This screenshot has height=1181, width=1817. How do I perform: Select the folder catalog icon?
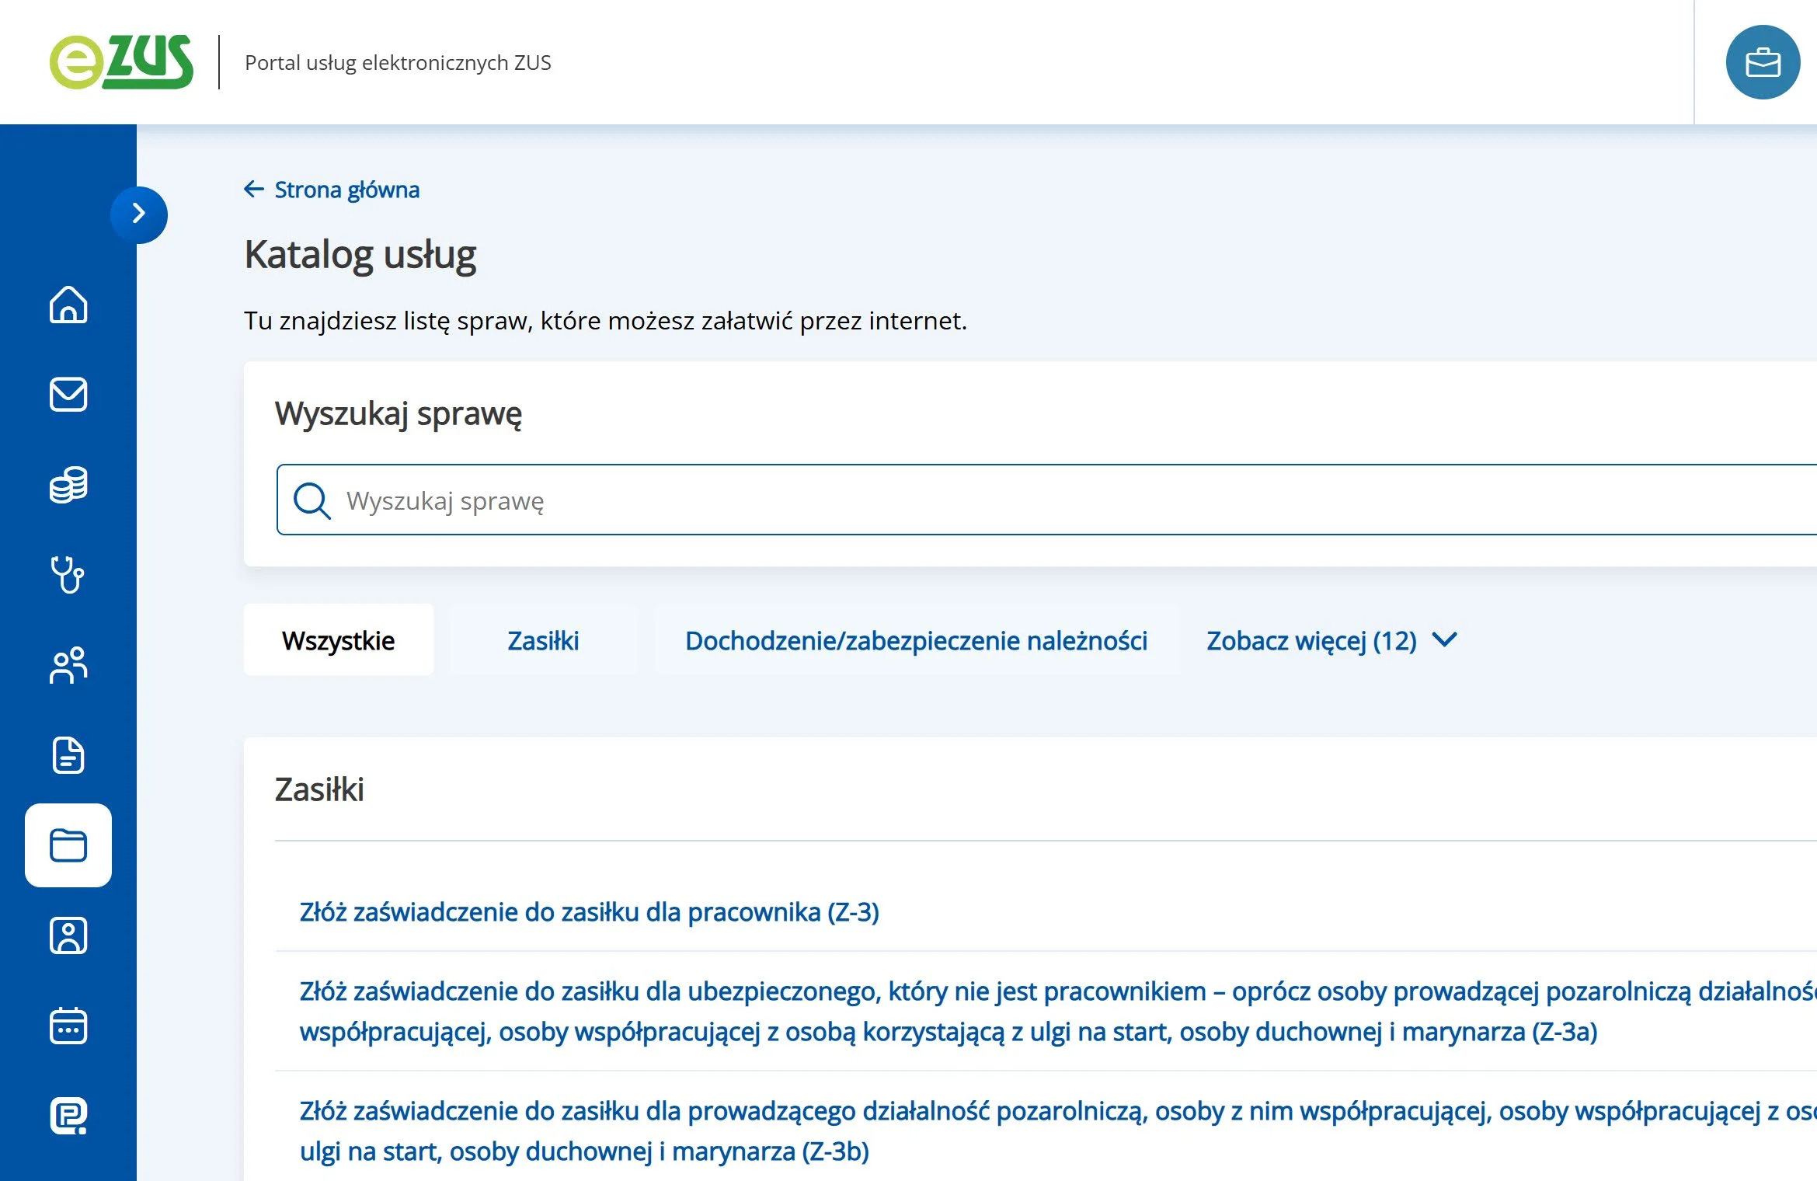coord(68,845)
